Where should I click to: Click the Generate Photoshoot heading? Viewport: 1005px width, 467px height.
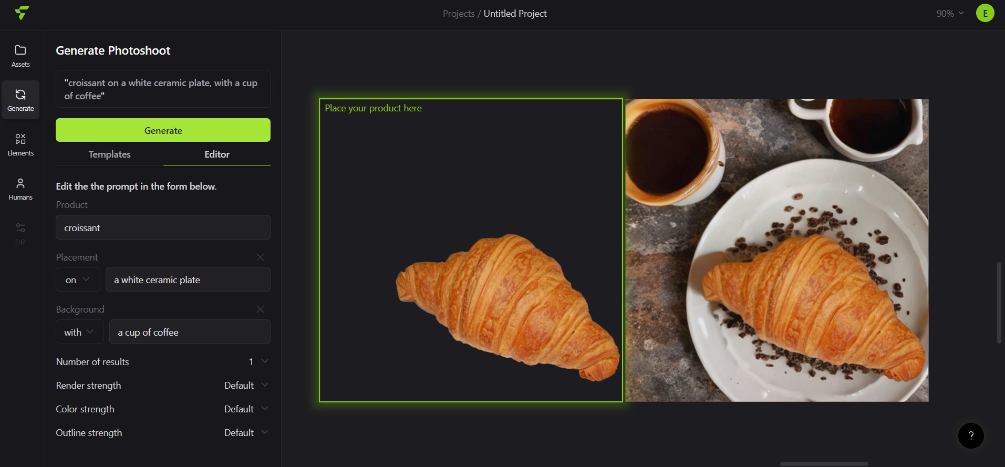[113, 50]
